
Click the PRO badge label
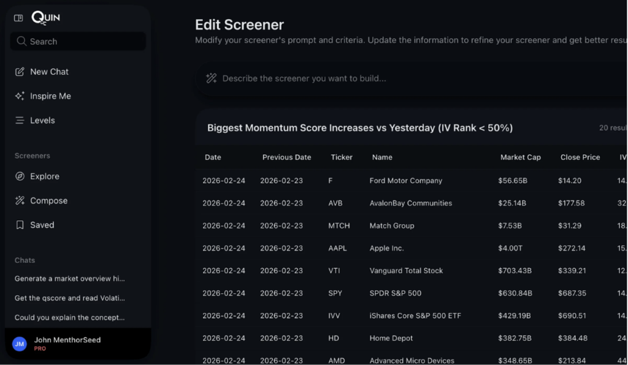pos(40,348)
